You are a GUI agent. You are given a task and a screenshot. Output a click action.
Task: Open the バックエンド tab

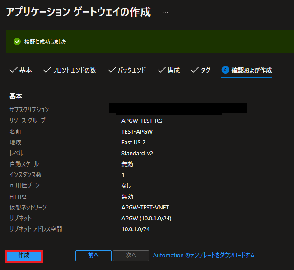(127, 70)
